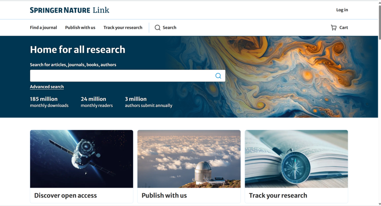This screenshot has width=381, height=206.
Task: Click the scrollbar up arrow
Action: click(380, 2)
